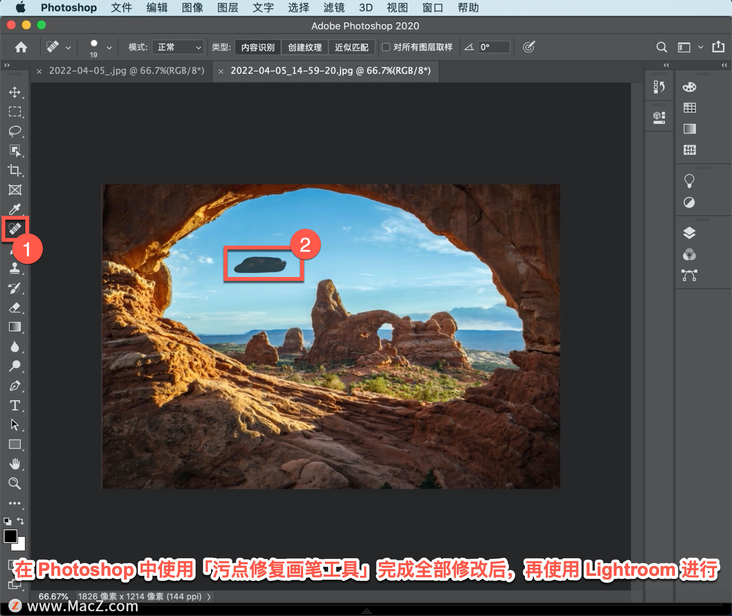Click the Search magnifier icon

tap(662, 47)
